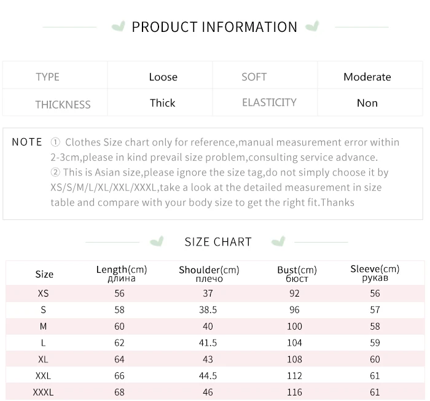The height and width of the screenshot is (401, 430).
Task: Click the circled number 2 note marker
Action: pos(55,173)
